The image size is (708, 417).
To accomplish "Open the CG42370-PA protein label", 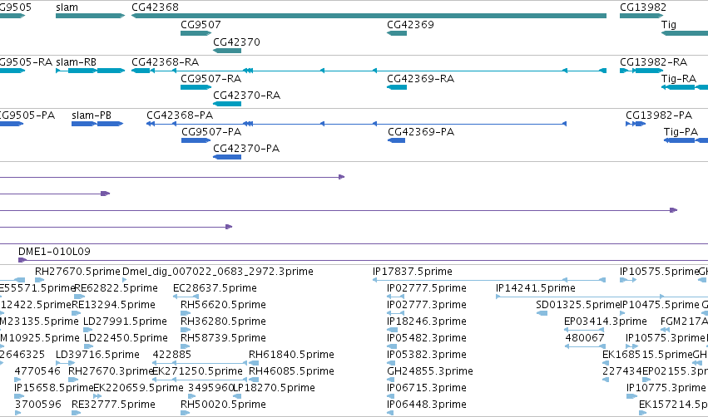I will point(246,149).
